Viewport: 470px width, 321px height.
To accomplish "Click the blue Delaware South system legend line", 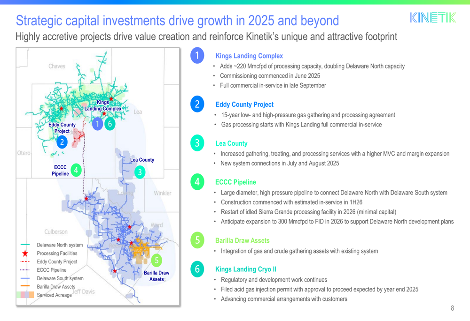I will tap(25, 278).
